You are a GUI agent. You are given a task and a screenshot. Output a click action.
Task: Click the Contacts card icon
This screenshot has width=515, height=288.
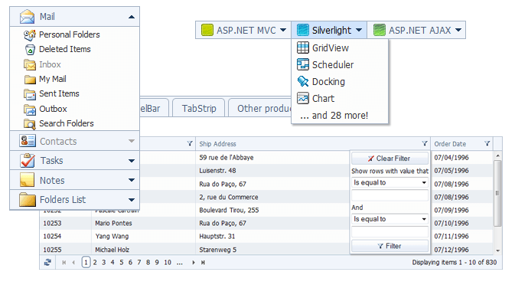click(x=28, y=141)
